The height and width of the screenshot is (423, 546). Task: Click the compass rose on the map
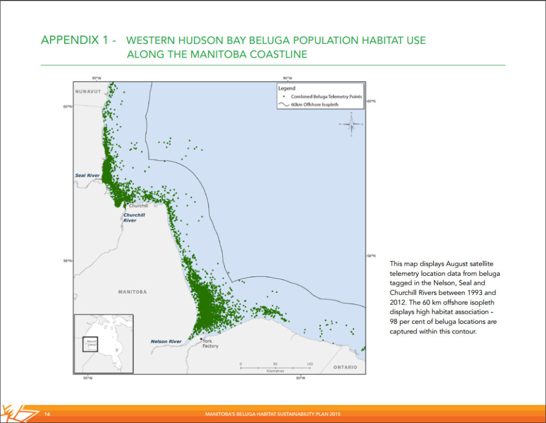351,124
